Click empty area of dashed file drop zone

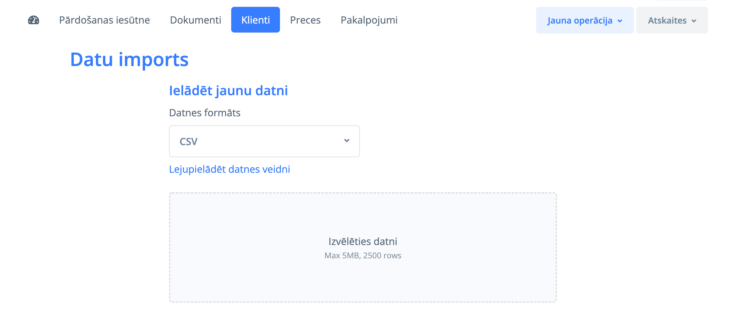point(249,217)
